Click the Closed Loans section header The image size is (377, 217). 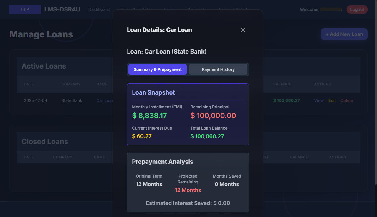point(45,141)
